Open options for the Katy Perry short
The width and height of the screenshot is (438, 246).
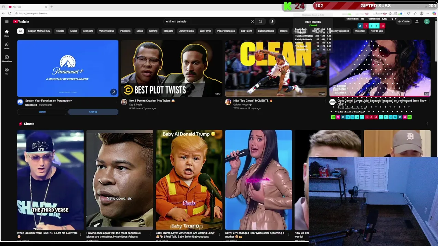(x=289, y=234)
